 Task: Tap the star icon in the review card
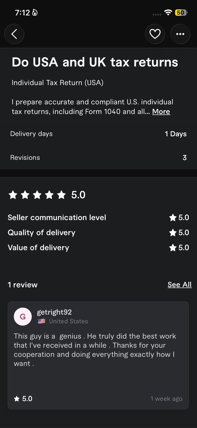click(17, 399)
